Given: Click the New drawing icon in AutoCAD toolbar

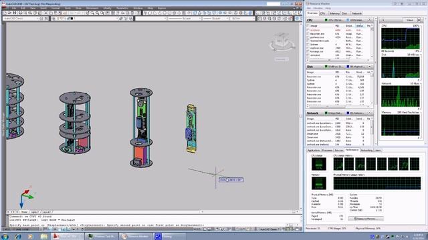Looking at the screenshot, I should [5, 13].
